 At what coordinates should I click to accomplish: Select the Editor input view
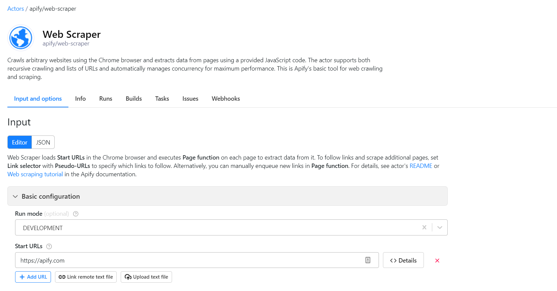coord(20,142)
